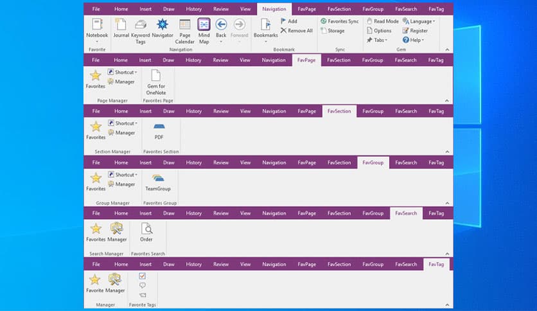Screen dimensions: 537x311
Task: Select the active FavSearch tab
Action: (406, 213)
